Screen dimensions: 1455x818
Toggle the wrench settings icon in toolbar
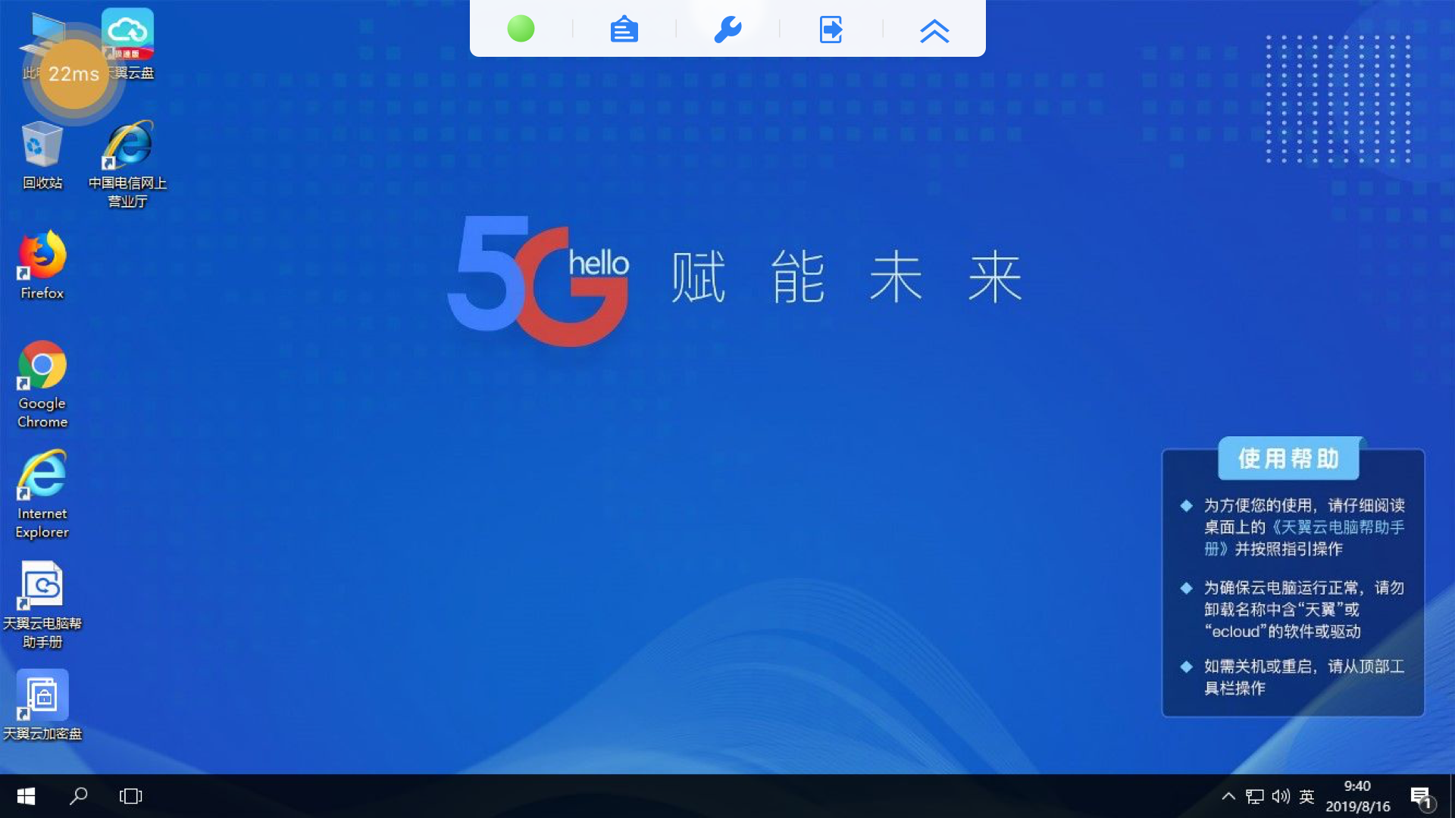(x=727, y=29)
